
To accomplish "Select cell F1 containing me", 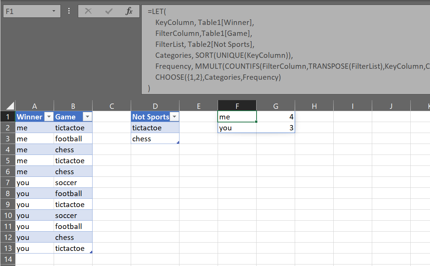I will tap(237, 117).
